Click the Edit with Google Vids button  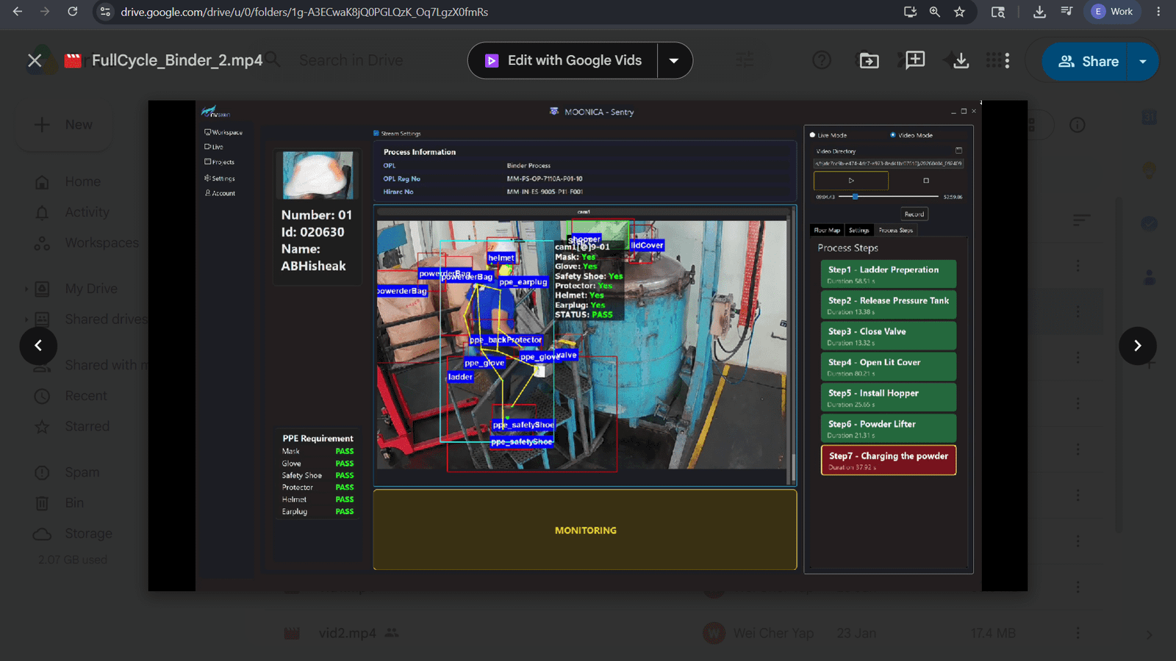tap(563, 60)
